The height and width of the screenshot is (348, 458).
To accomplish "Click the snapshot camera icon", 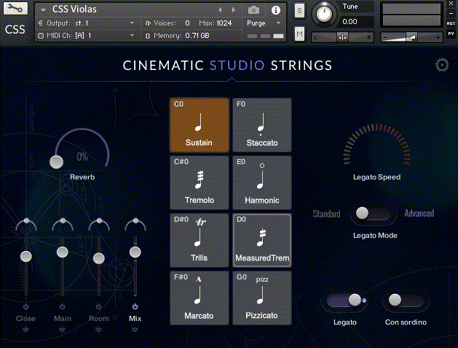I will coord(253,10).
